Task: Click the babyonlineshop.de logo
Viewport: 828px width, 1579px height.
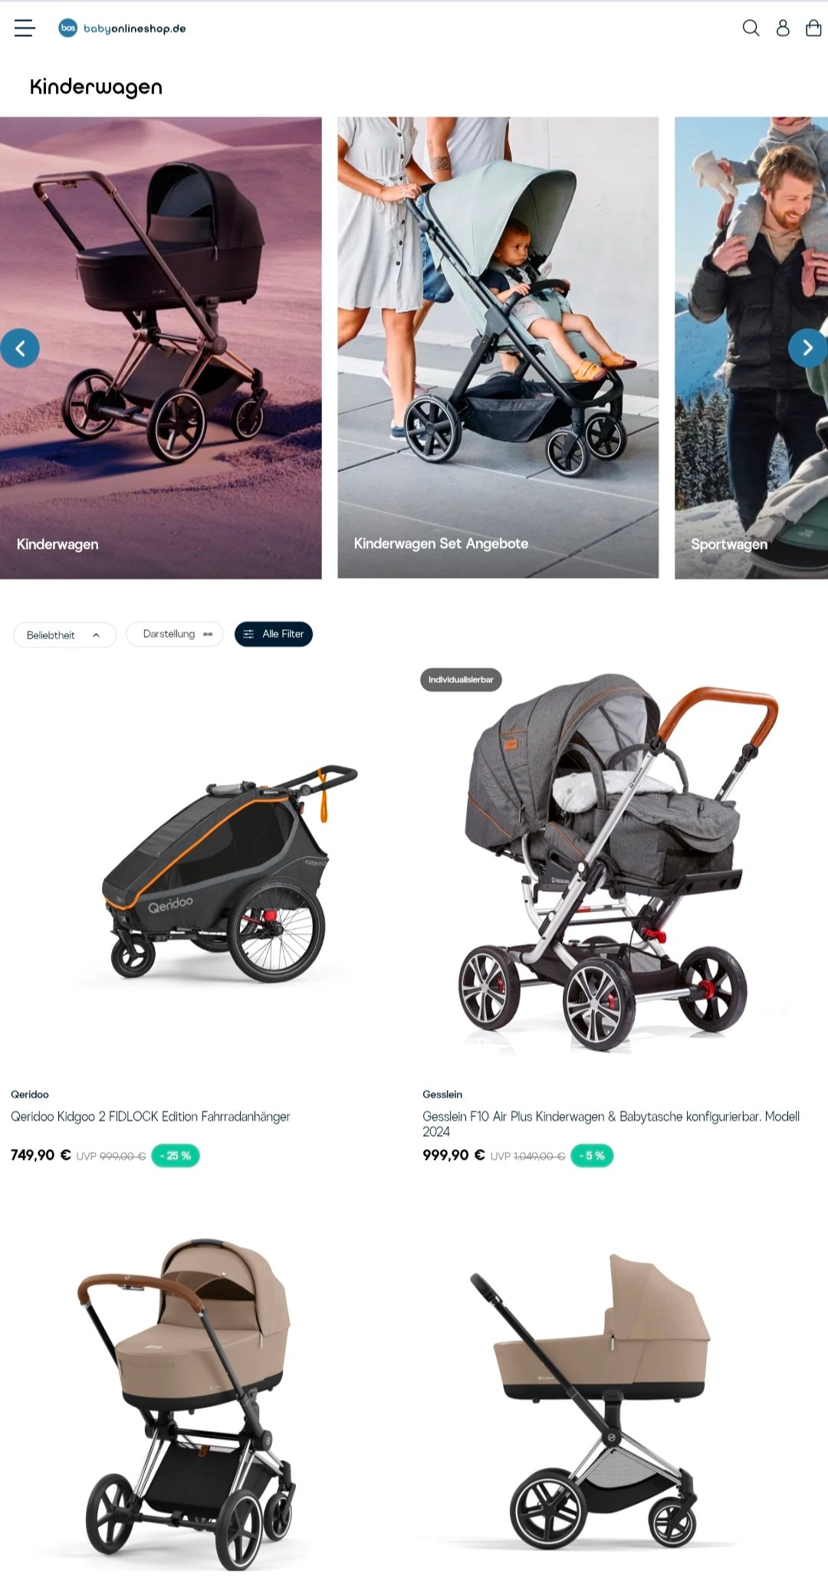Action: click(x=123, y=28)
